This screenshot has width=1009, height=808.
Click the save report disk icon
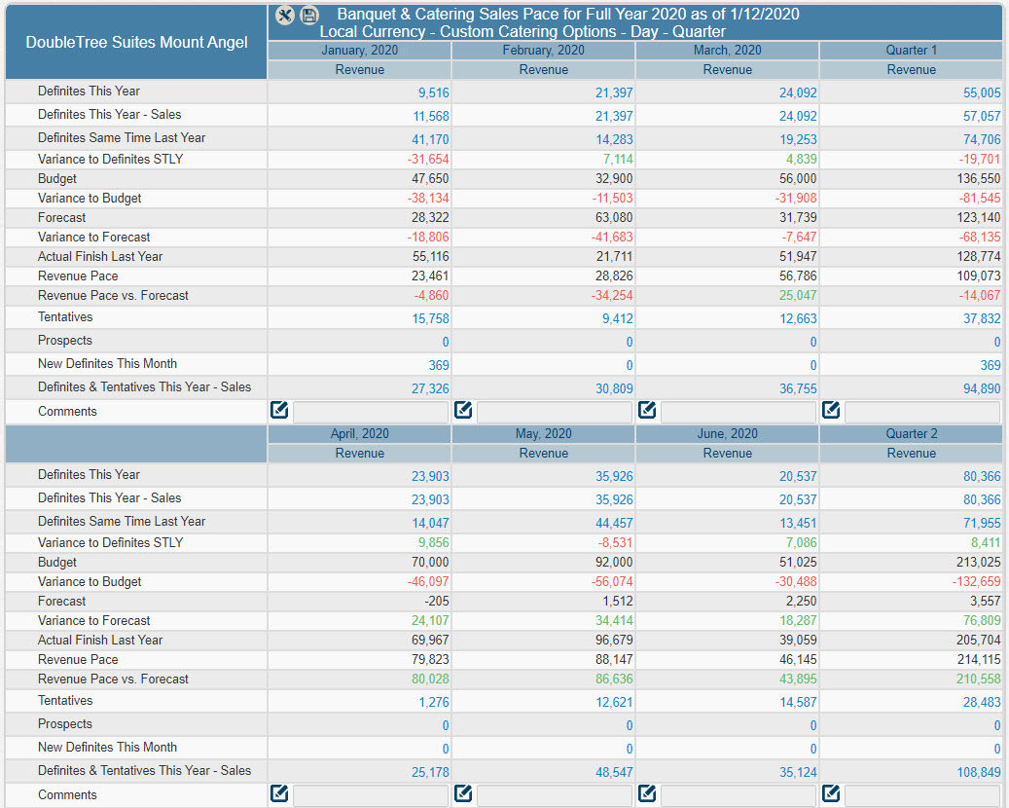pyautogui.click(x=309, y=15)
